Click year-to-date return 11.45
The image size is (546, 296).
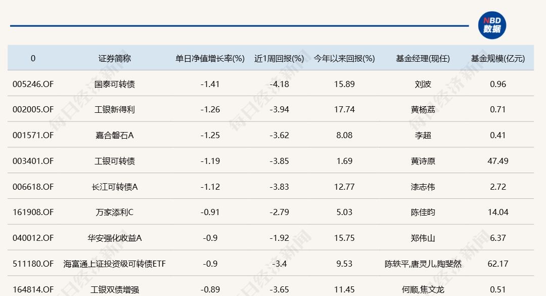pos(344,289)
